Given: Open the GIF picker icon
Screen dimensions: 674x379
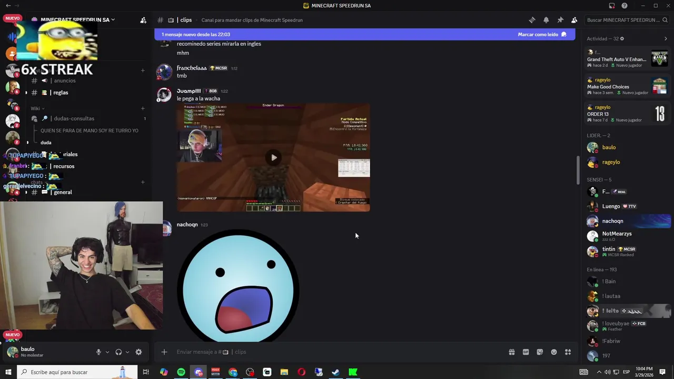Looking at the screenshot, I should (x=526, y=352).
